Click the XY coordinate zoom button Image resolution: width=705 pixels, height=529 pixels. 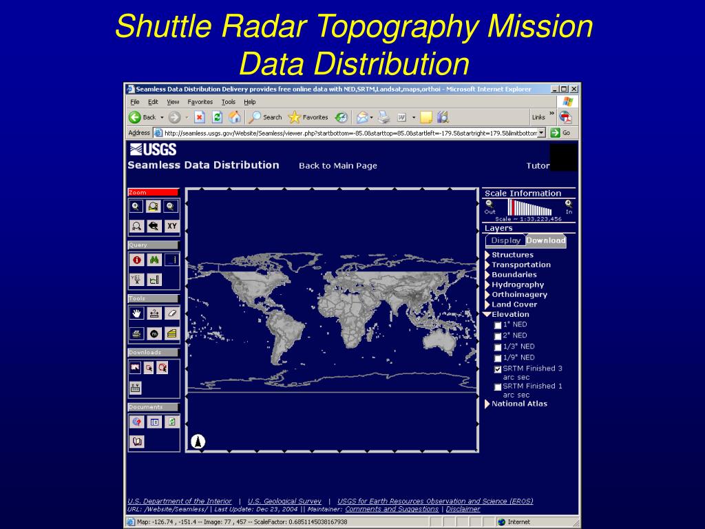click(171, 226)
